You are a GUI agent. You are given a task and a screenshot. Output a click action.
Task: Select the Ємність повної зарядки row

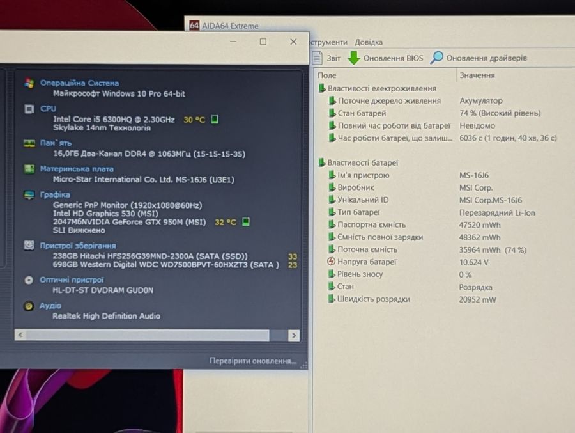point(414,237)
